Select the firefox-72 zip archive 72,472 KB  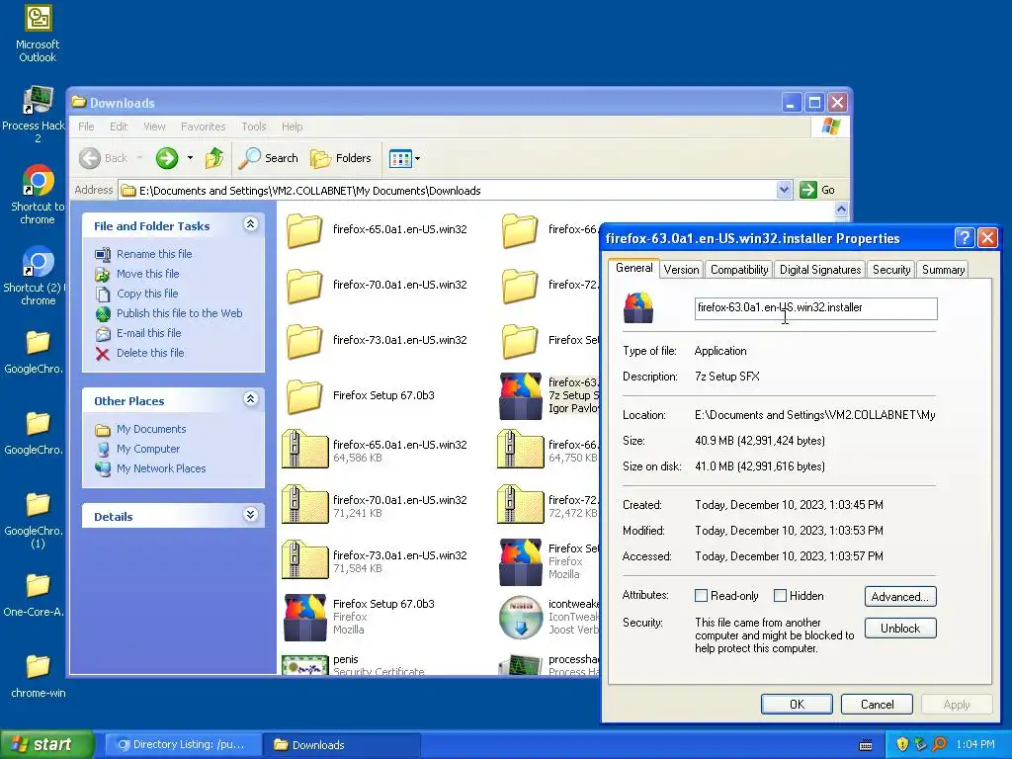pos(520,505)
